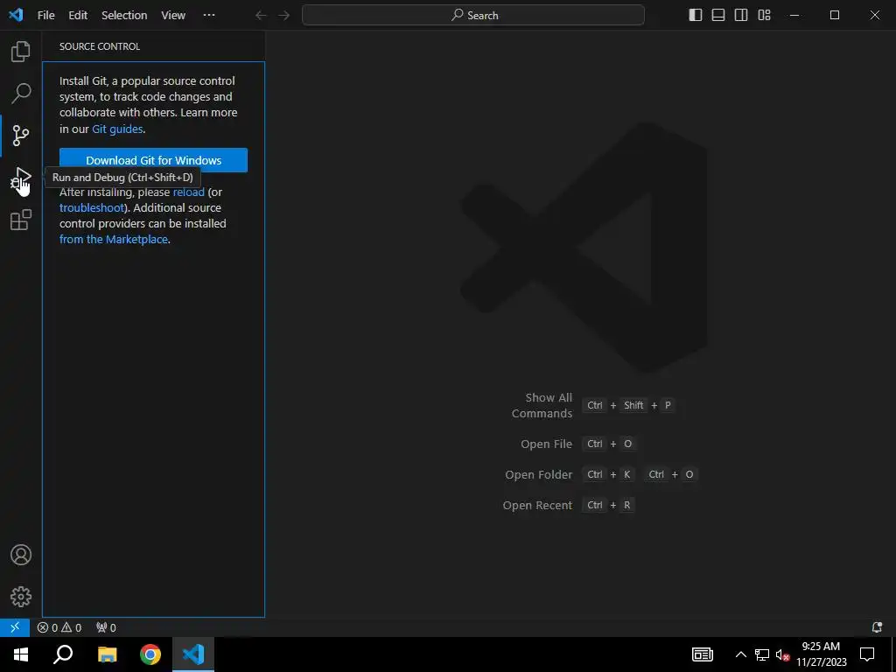
Task: Follow the 'from the Marketplace' link
Action: tap(114, 239)
